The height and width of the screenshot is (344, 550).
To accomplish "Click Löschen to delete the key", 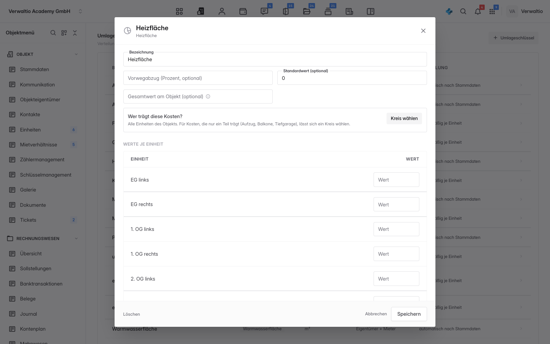I will pos(131,314).
